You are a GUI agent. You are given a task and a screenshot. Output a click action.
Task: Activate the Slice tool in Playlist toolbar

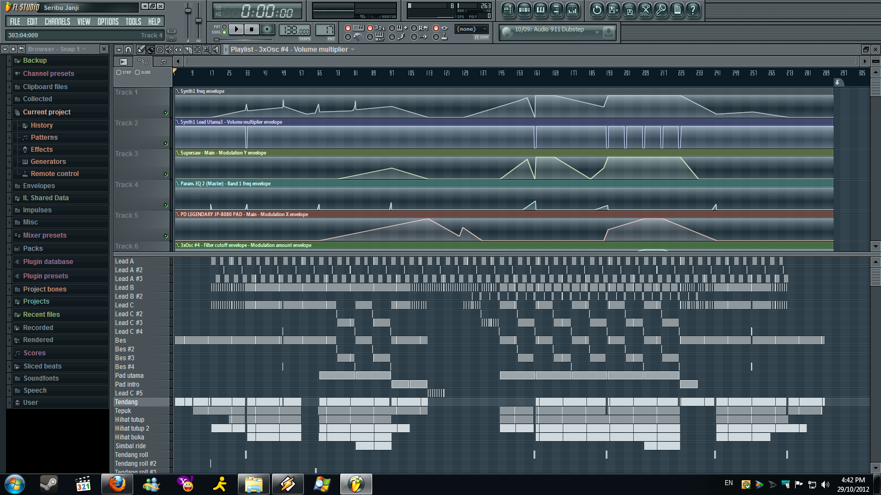click(187, 50)
